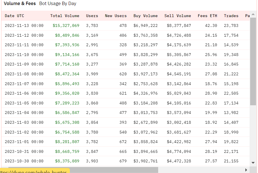Select sell volume $3,573,094
The width and height of the screenshot is (258, 173).
point(179,113)
